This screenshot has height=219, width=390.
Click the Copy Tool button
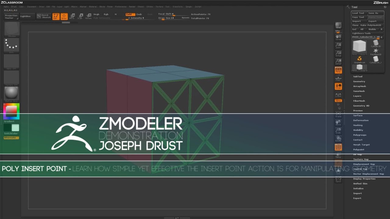(x=359, y=17)
